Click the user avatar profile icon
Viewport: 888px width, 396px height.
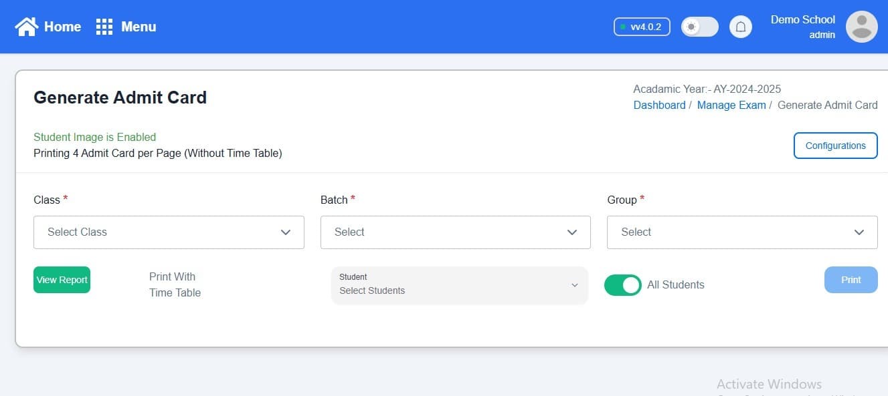pos(861,27)
